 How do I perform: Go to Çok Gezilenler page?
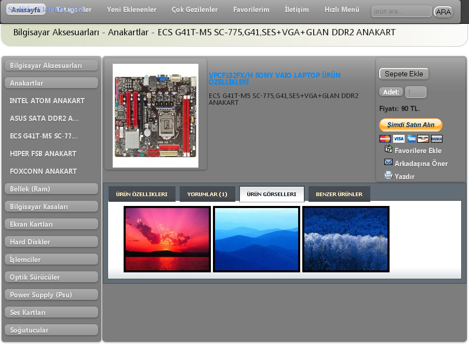click(194, 9)
